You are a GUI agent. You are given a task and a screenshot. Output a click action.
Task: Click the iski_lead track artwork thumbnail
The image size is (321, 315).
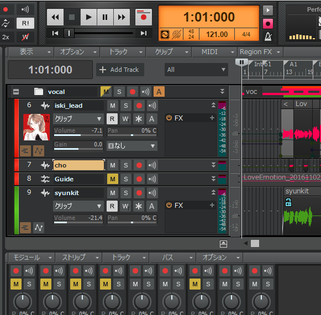coord(36,127)
